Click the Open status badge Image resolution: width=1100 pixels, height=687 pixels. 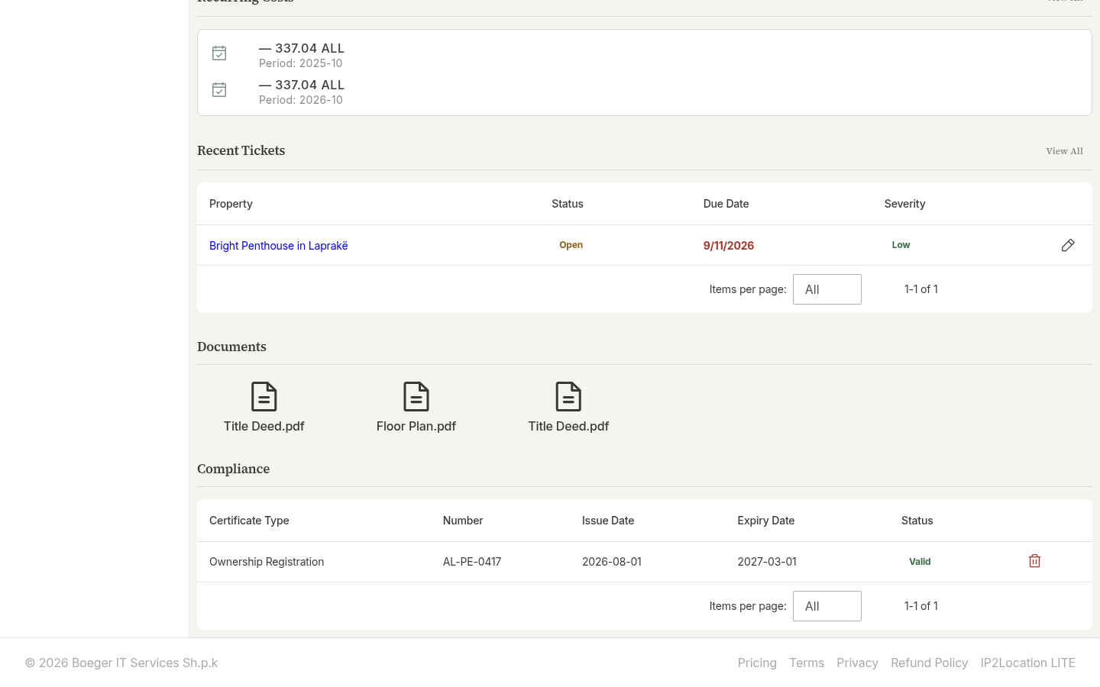(571, 245)
